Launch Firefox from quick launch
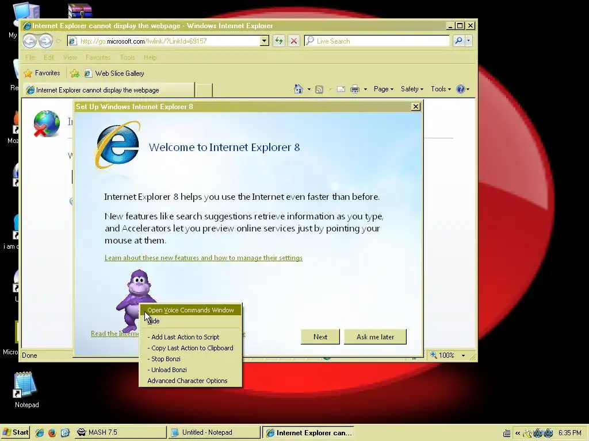This screenshot has height=441, width=589. point(52,432)
